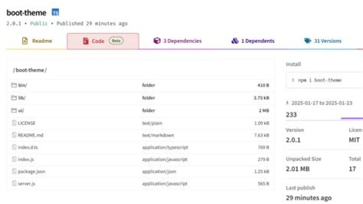This screenshot has width=363, height=204.
Task: Click the boot-theme package title
Action: coord(26,13)
